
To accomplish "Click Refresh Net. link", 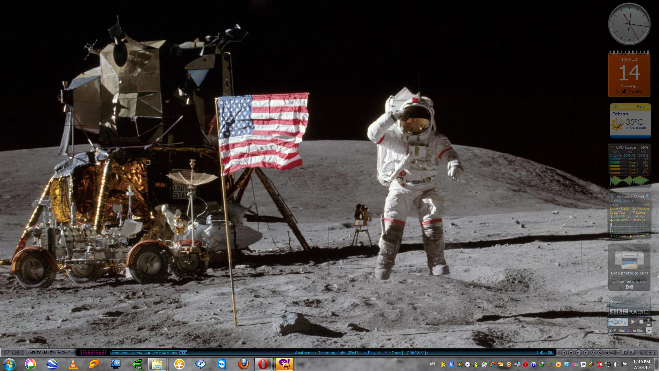I will pos(641,209).
